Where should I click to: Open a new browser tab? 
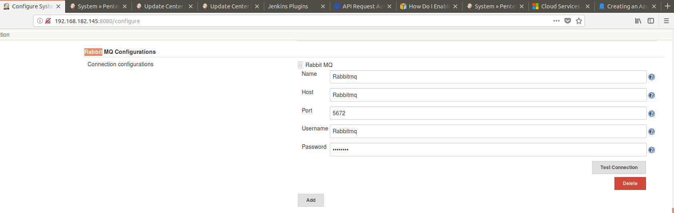coord(667,6)
